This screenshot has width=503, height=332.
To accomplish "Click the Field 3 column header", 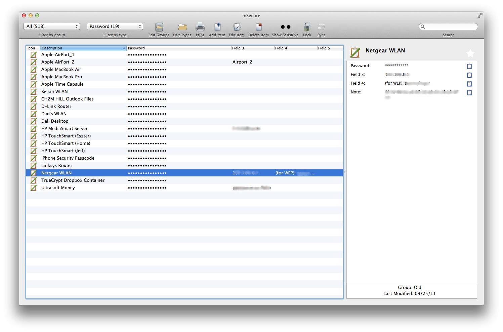I will click(x=252, y=48).
